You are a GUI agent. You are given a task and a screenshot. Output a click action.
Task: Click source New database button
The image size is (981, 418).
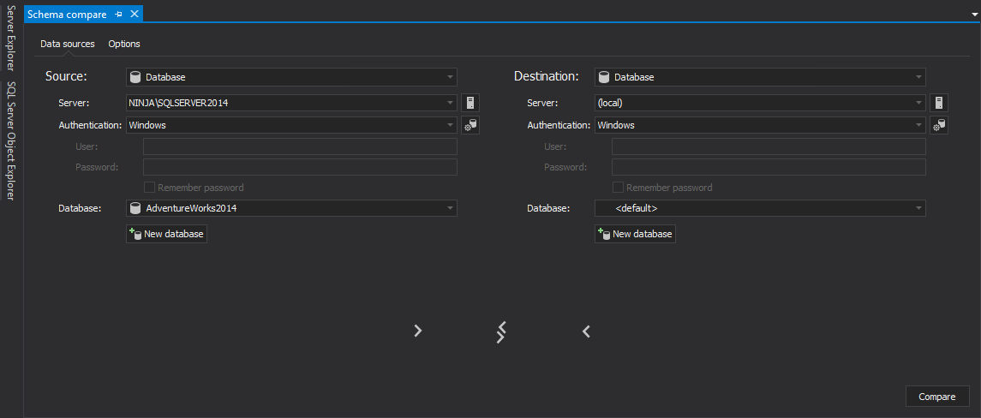[166, 234]
